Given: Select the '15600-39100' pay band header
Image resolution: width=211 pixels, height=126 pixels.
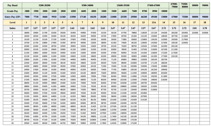Looking at the screenshot, I should click(x=123, y=5).
